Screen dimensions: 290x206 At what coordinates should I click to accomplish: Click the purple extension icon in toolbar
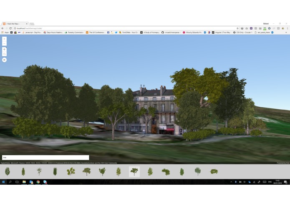(251, 28)
